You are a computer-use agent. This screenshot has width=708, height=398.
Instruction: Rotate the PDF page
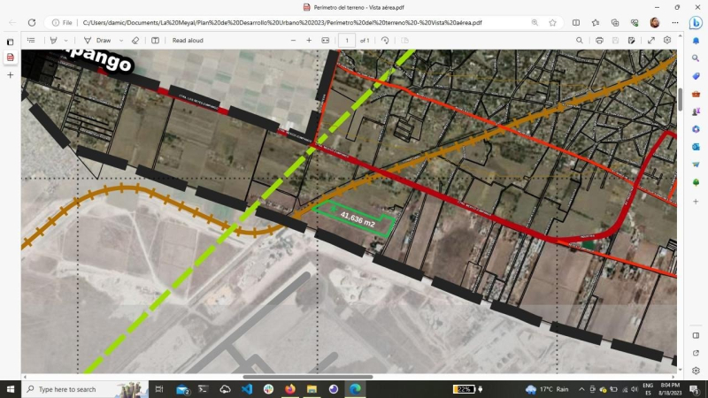385,40
